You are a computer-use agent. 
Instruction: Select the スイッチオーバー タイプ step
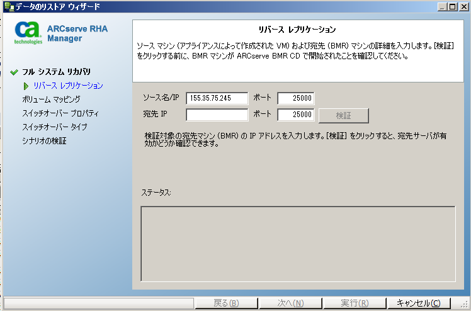[55, 127]
